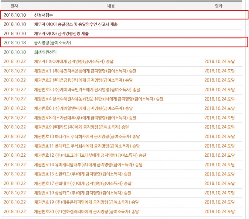Click 채무자1 이O아에게 금지명령 송달 row text
249x219 pixels.
[74, 61]
